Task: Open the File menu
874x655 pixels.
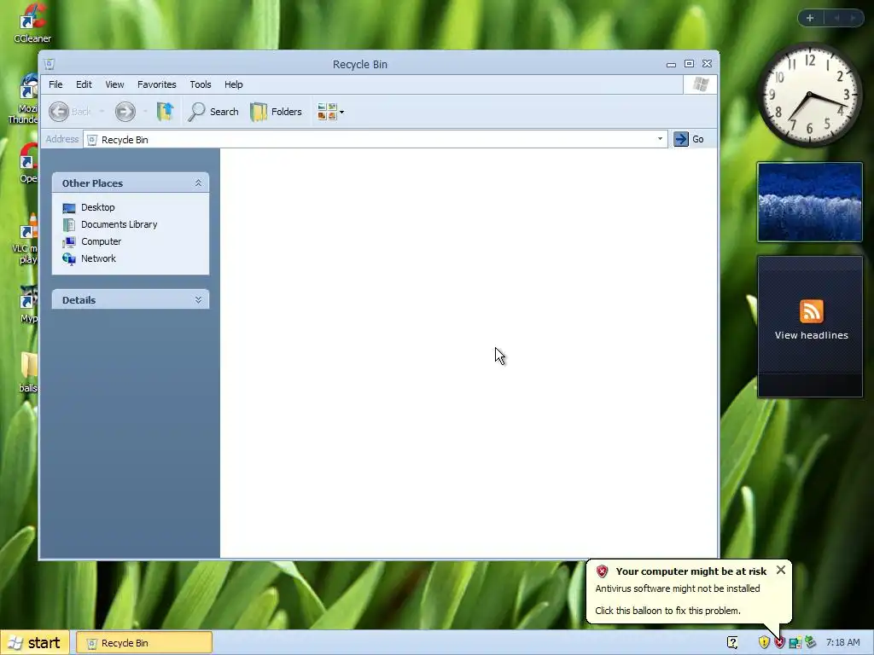Action: 55,84
